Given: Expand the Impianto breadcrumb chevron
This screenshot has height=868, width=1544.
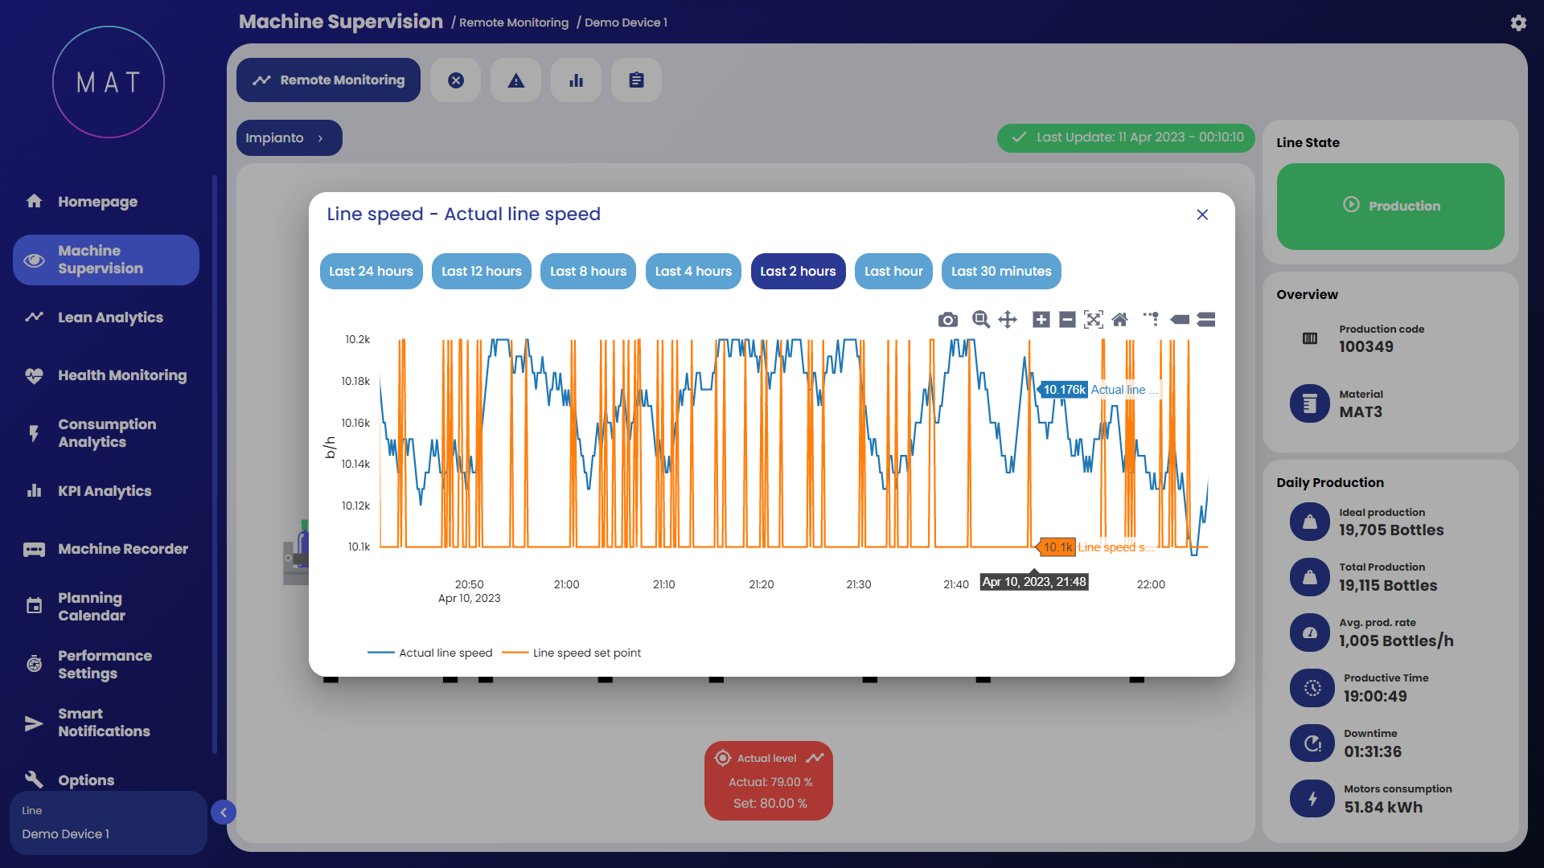Looking at the screenshot, I should pyautogui.click(x=320, y=138).
